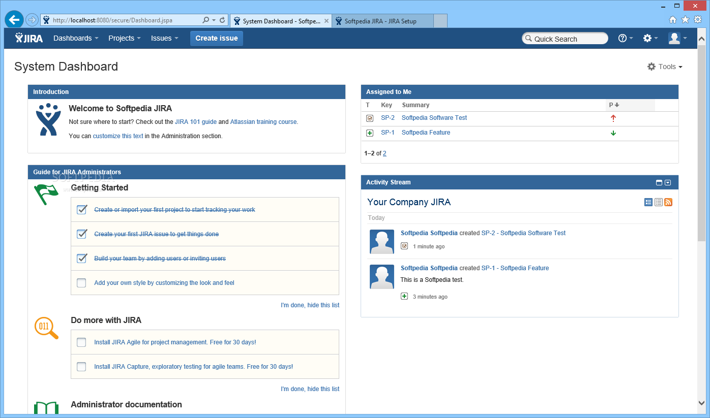710x418 pixels.
Task: Click the Key column header
Action: tap(387, 105)
